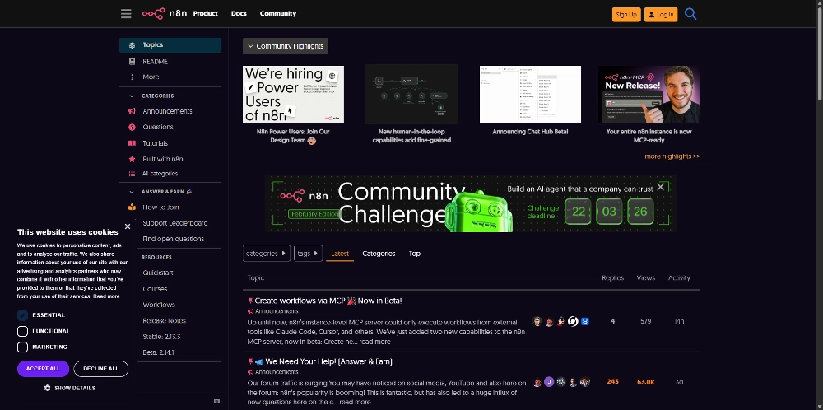Click the Built with n8n star icon

[133, 159]
